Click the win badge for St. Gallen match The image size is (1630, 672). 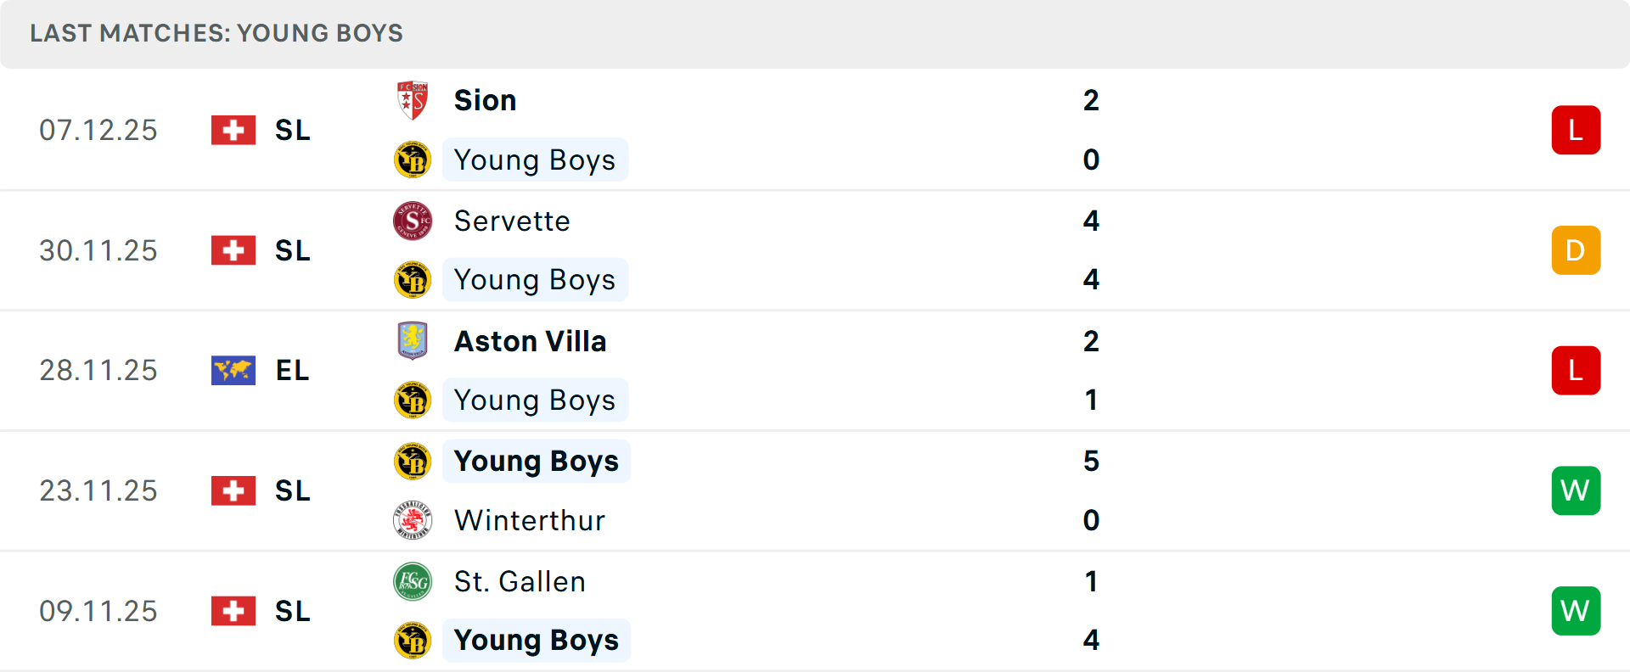click(1576, 611)
